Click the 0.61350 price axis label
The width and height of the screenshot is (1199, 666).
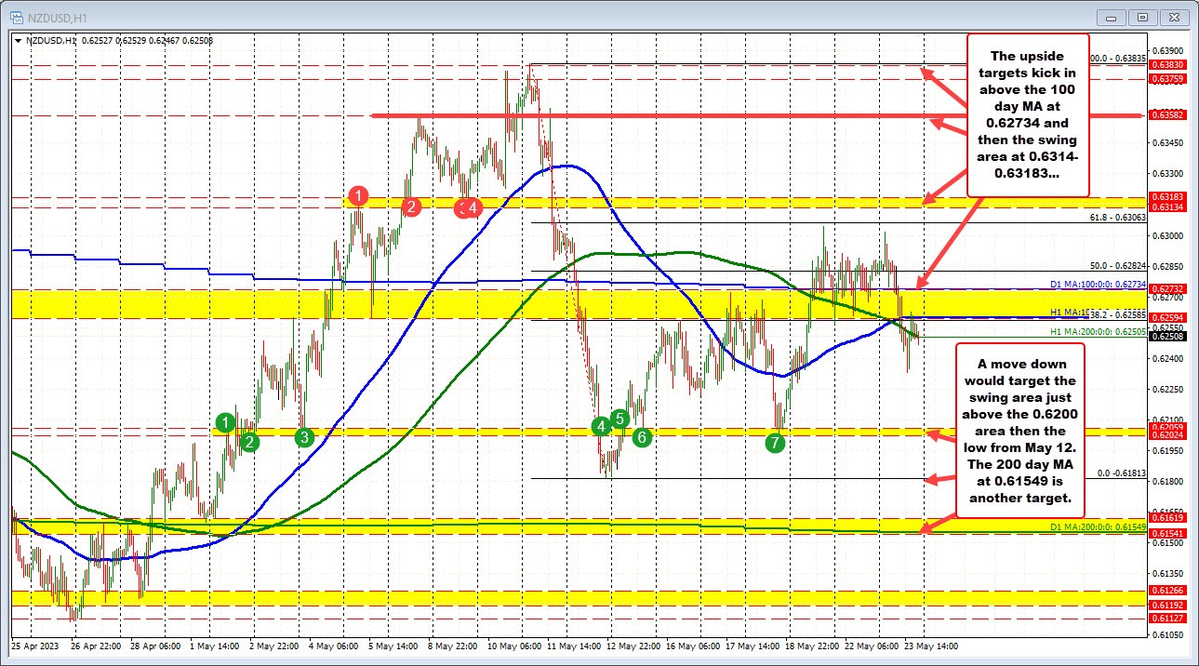[1167, 573]
